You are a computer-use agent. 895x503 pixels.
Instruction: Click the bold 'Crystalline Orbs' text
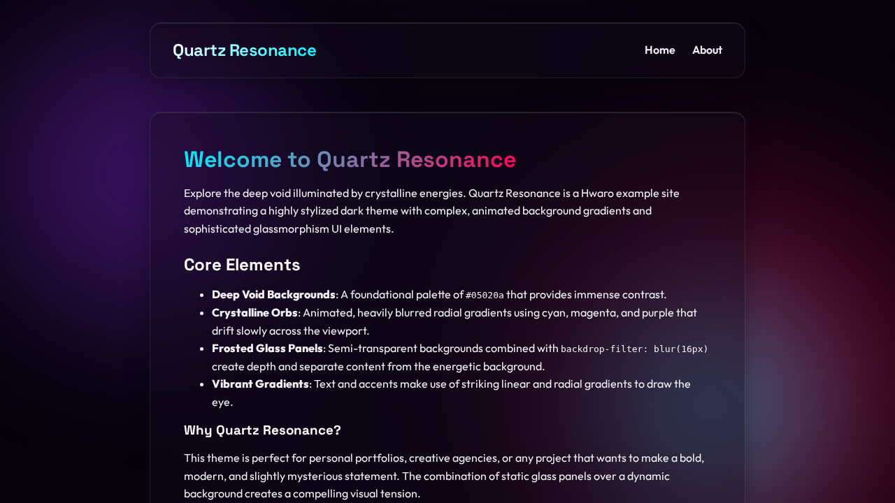(x=255, y=312)
